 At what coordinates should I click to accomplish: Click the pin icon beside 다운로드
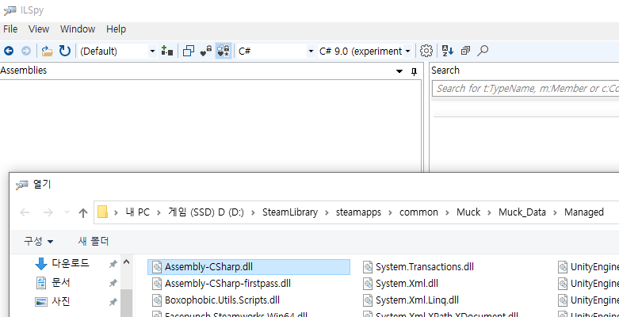click(x=113, y=264)
